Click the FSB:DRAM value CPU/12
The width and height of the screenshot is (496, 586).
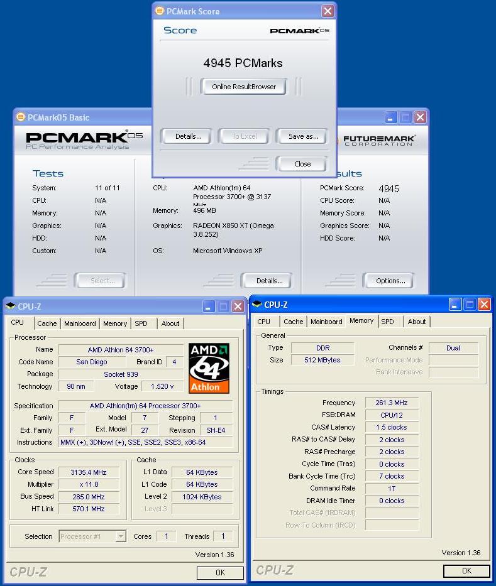(392, 415)
